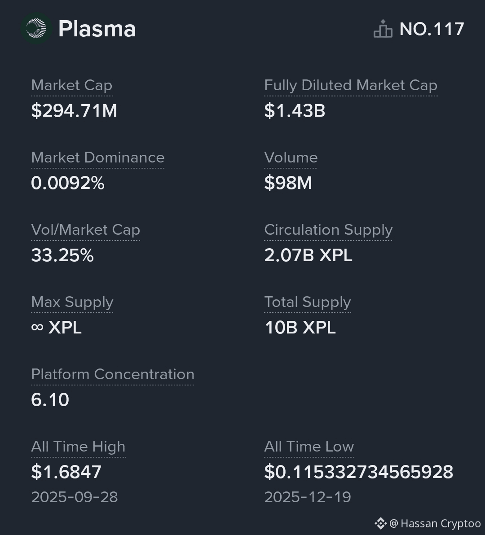Click the Market Dominance label

tap(98, 158)
